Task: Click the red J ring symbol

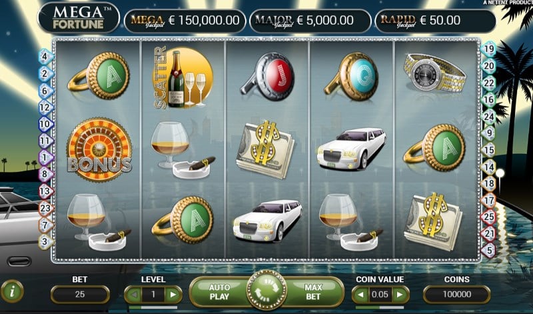Action: point(268,77)
